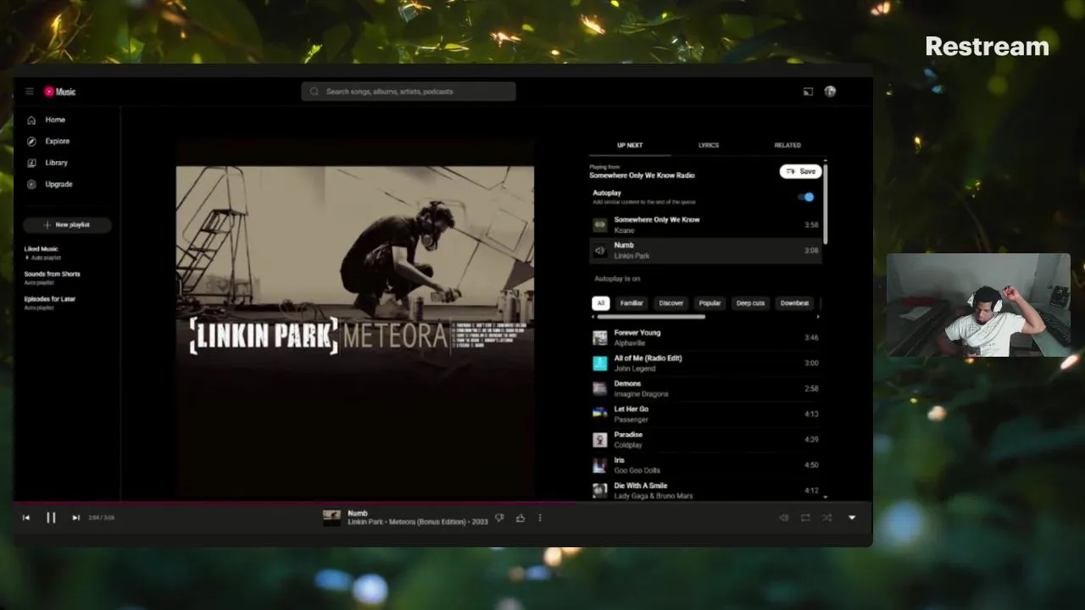Image resolution: width=1085 pixels, height=610 pixels.
Task: Select the Deep cuts filter chip
Action: tap(750, 302)
